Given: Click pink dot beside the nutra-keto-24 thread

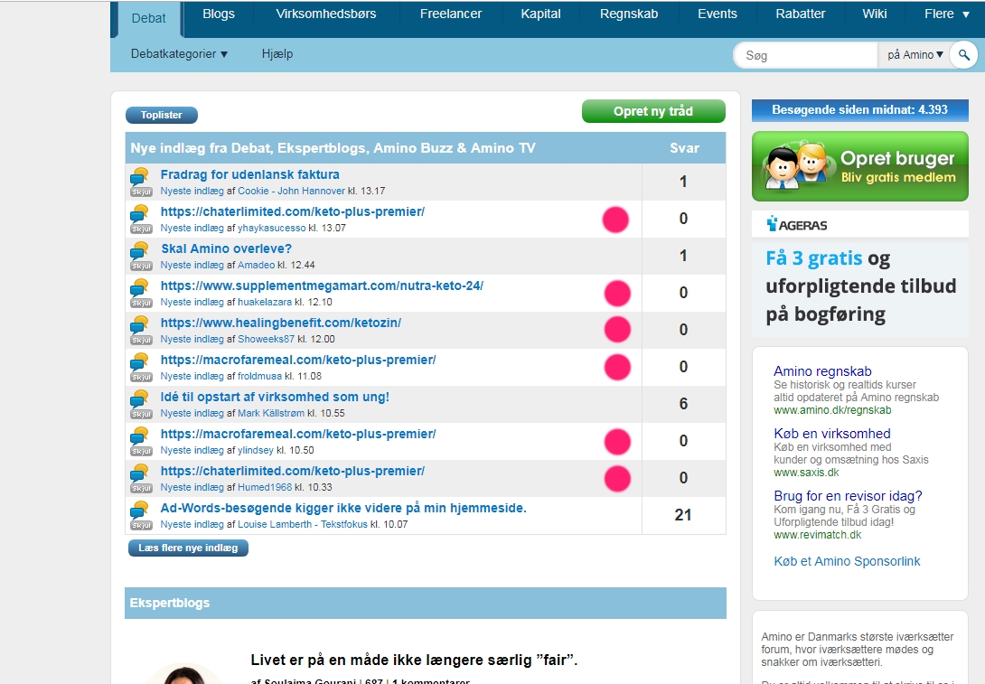Looking at the screenshot, I should [x=616, y=293].
